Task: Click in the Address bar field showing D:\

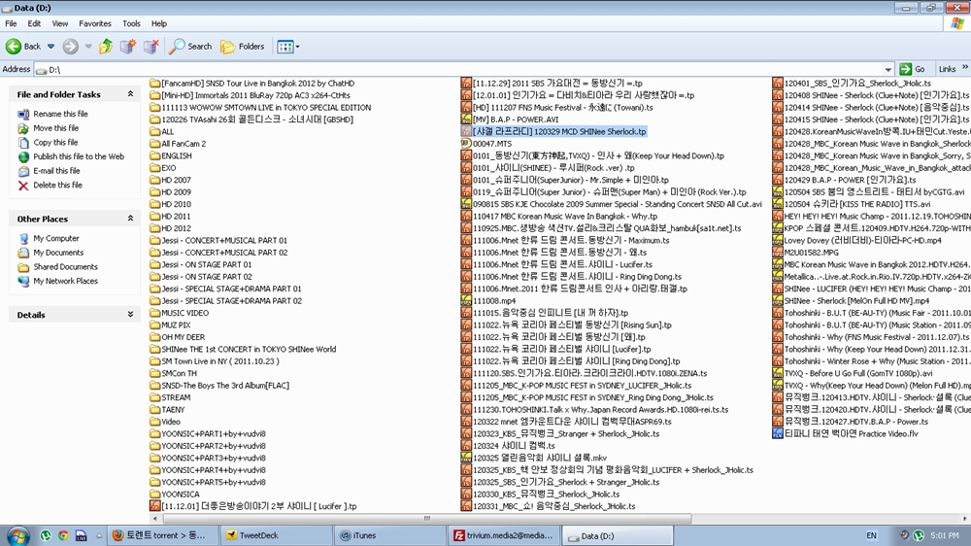Action: pos(458,69)
